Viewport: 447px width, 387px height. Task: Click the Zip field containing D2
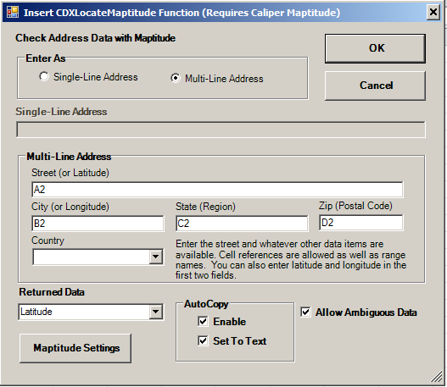[x=361, y=223]
